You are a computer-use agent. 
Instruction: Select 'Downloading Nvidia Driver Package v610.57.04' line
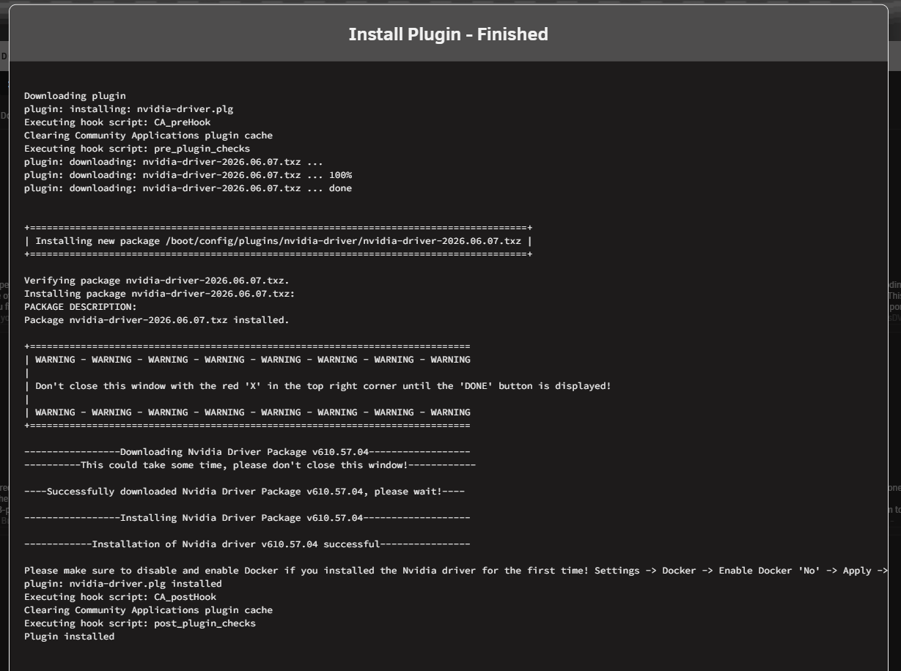coord(247,452)
